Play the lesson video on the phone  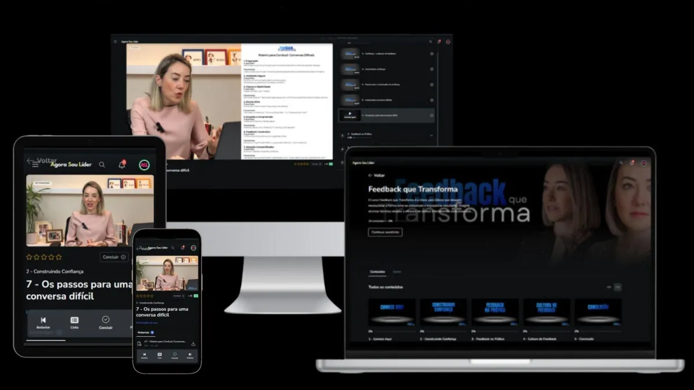coord(167,273)
